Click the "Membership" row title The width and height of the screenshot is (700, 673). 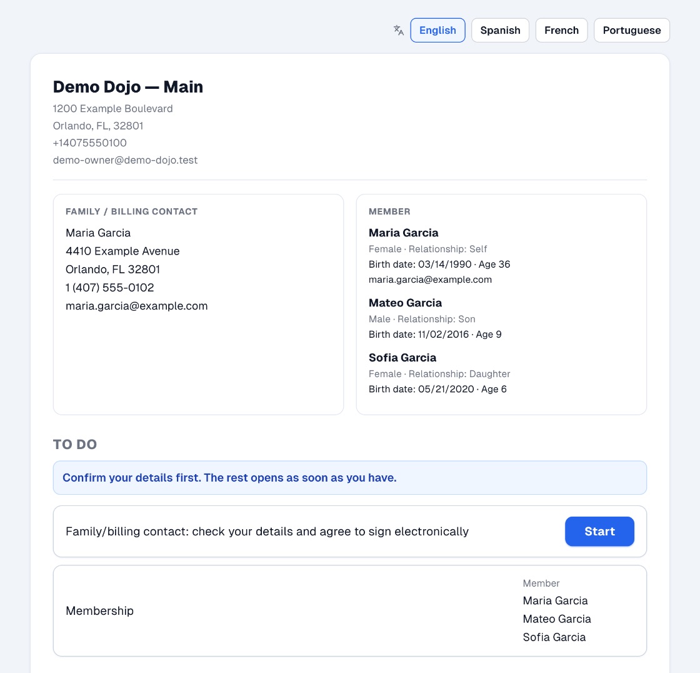pyautogui.click(x=99, y=611)
